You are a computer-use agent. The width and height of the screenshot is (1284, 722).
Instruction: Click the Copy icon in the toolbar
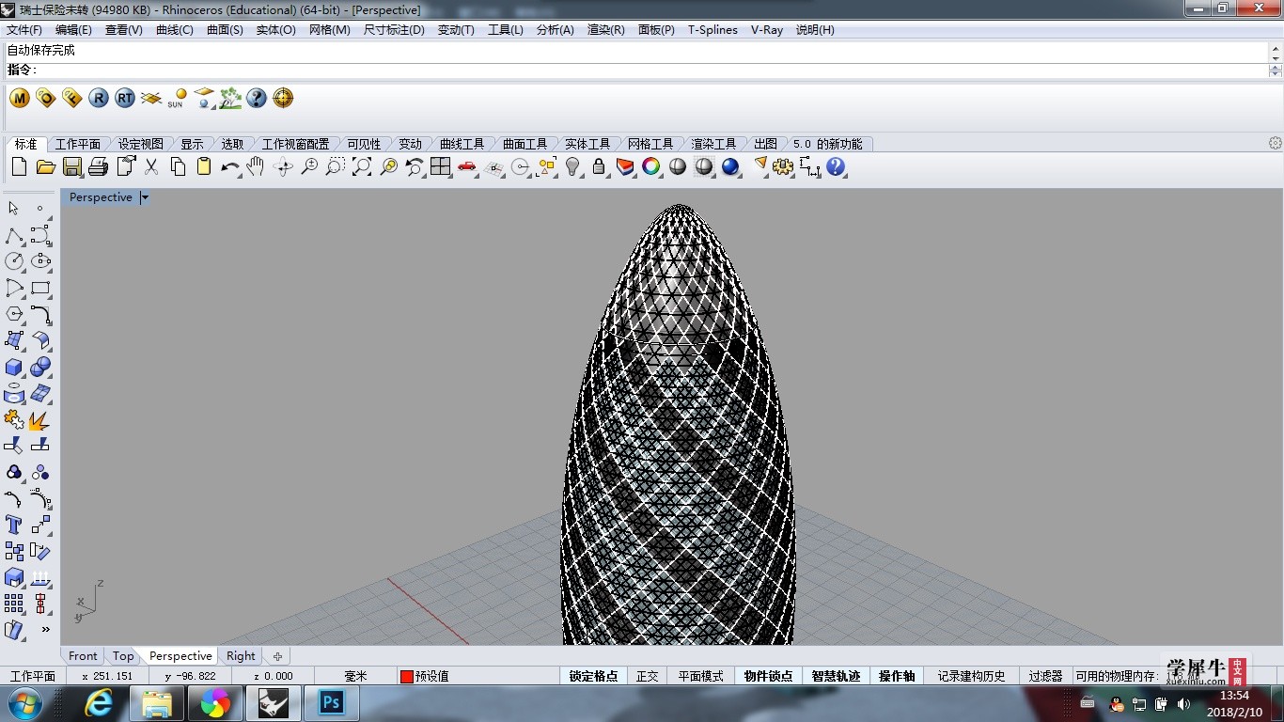178,167
